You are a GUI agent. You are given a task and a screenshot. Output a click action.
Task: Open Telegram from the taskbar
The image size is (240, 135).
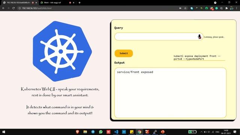point(93,132)
